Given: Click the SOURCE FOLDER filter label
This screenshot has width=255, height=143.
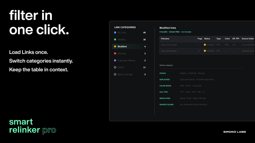Looking at the screenshot, I should pos(166,105).
